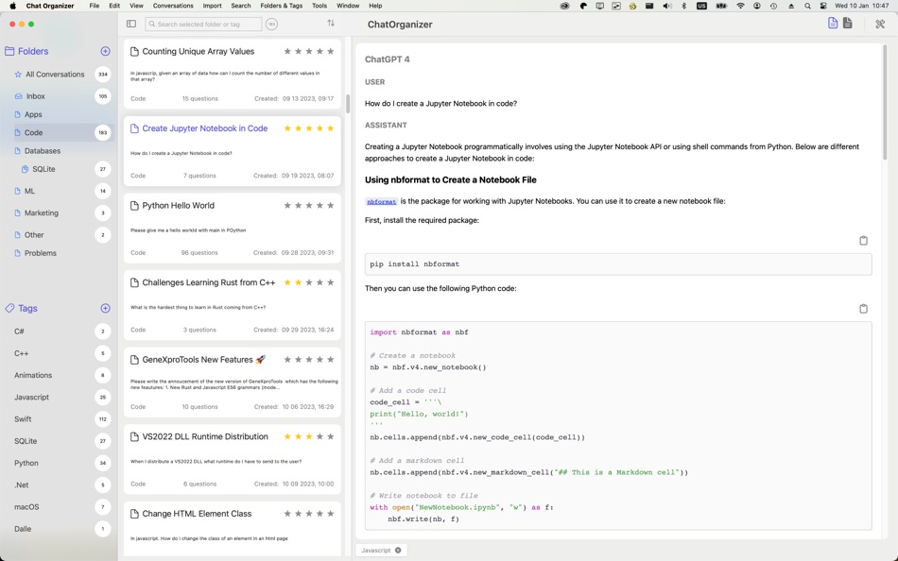Viewport: 898px width, 561px height.
Task: Select the purple light document view icon
Action: click(831, 24)
